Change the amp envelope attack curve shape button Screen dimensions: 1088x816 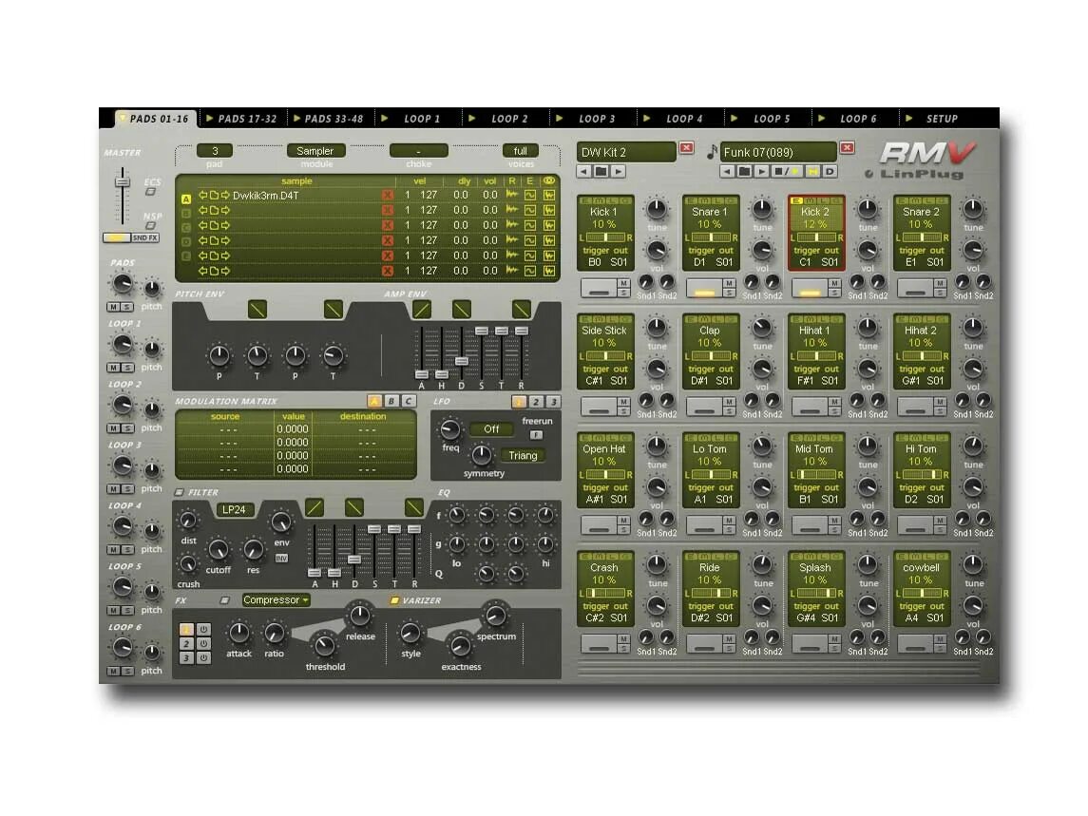click(x=421, y=309)
